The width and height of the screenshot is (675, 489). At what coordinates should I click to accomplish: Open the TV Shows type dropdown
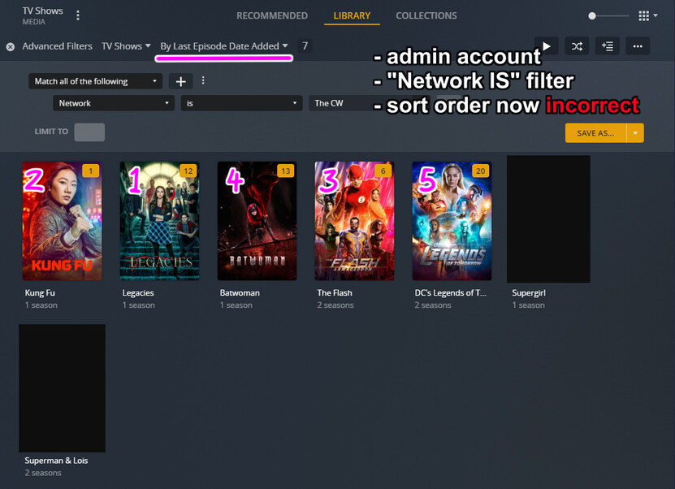coord(126,46)
